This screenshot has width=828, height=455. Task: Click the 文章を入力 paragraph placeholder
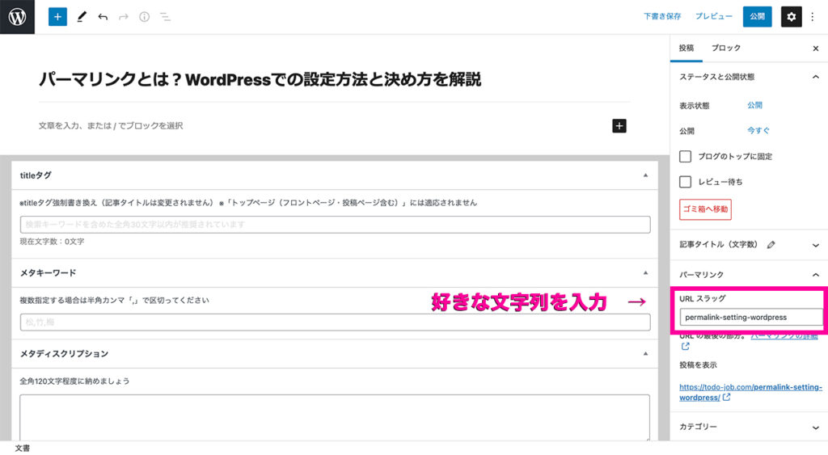[111, 125]
